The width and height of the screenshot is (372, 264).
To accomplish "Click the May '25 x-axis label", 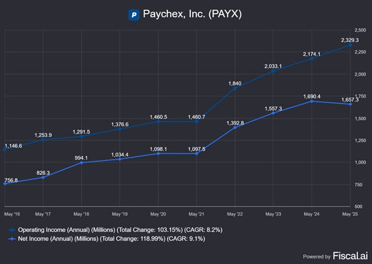I will pyautogui.click(x=350, y=214).
